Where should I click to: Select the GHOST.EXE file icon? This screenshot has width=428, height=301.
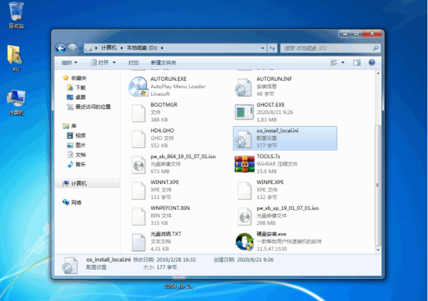[x=244, y=112]
